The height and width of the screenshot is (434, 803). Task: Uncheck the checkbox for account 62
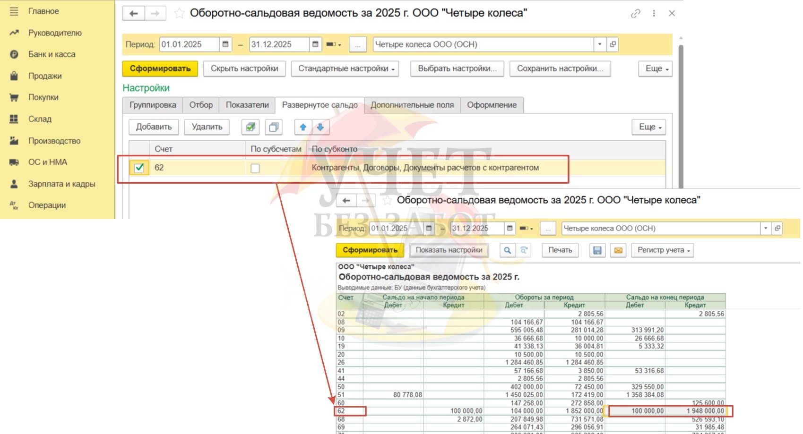pyautogui.click(x=139, y=168)
